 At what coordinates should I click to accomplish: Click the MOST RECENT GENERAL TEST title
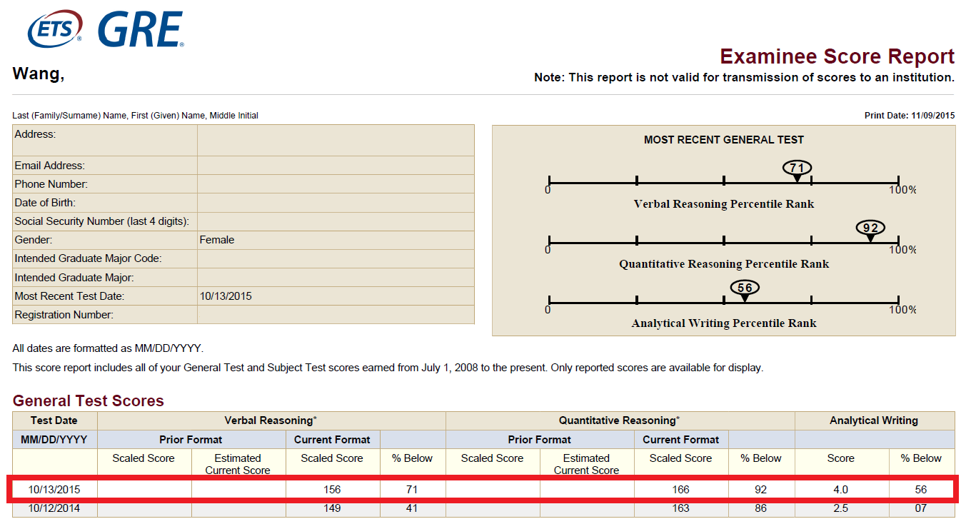724,140
